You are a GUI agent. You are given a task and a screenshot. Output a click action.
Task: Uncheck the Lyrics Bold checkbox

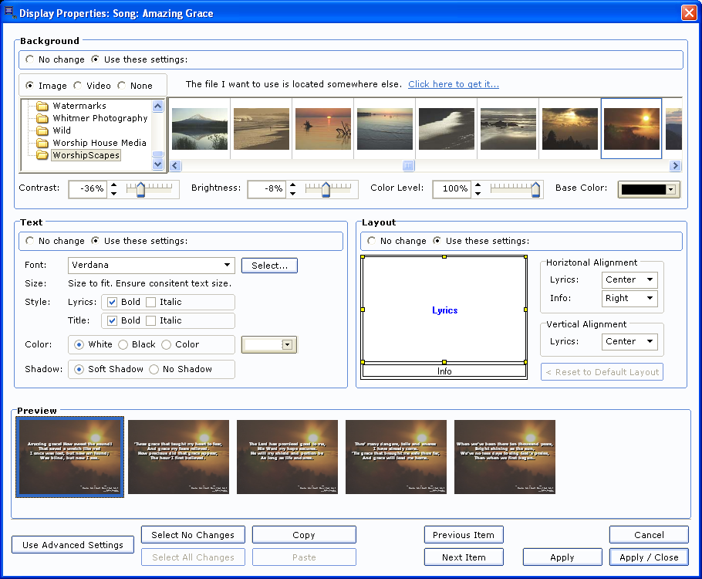[113, 302]
